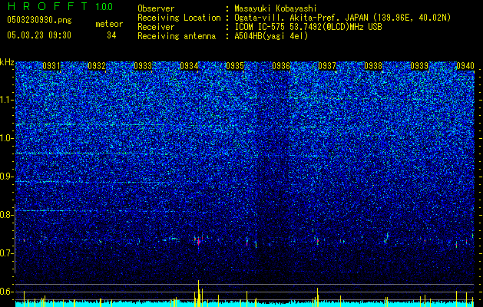This screenshot has height=307, width=483.
Task: Click the 0935 time marker
Action: (x=235, y=66)
